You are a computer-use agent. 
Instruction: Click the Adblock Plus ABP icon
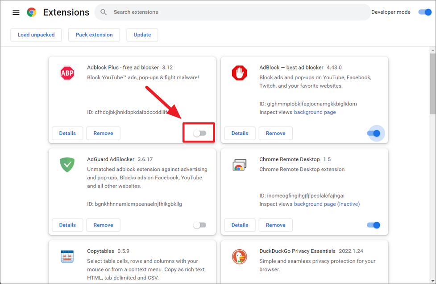click(x=67, y=73)
